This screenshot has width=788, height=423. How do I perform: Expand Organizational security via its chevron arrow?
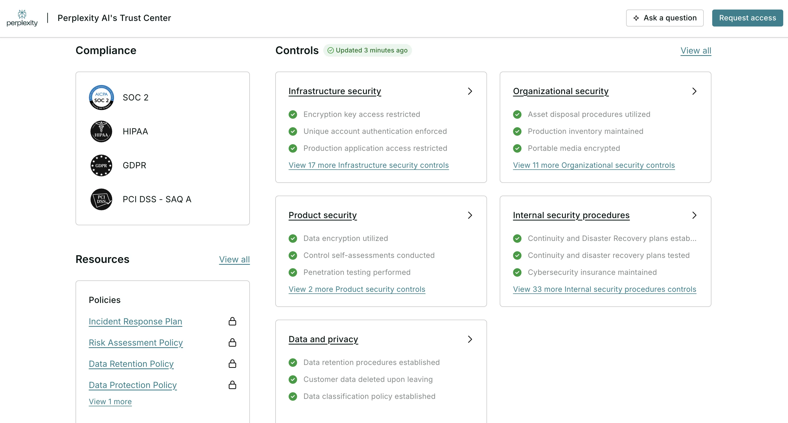click(694, 91)
